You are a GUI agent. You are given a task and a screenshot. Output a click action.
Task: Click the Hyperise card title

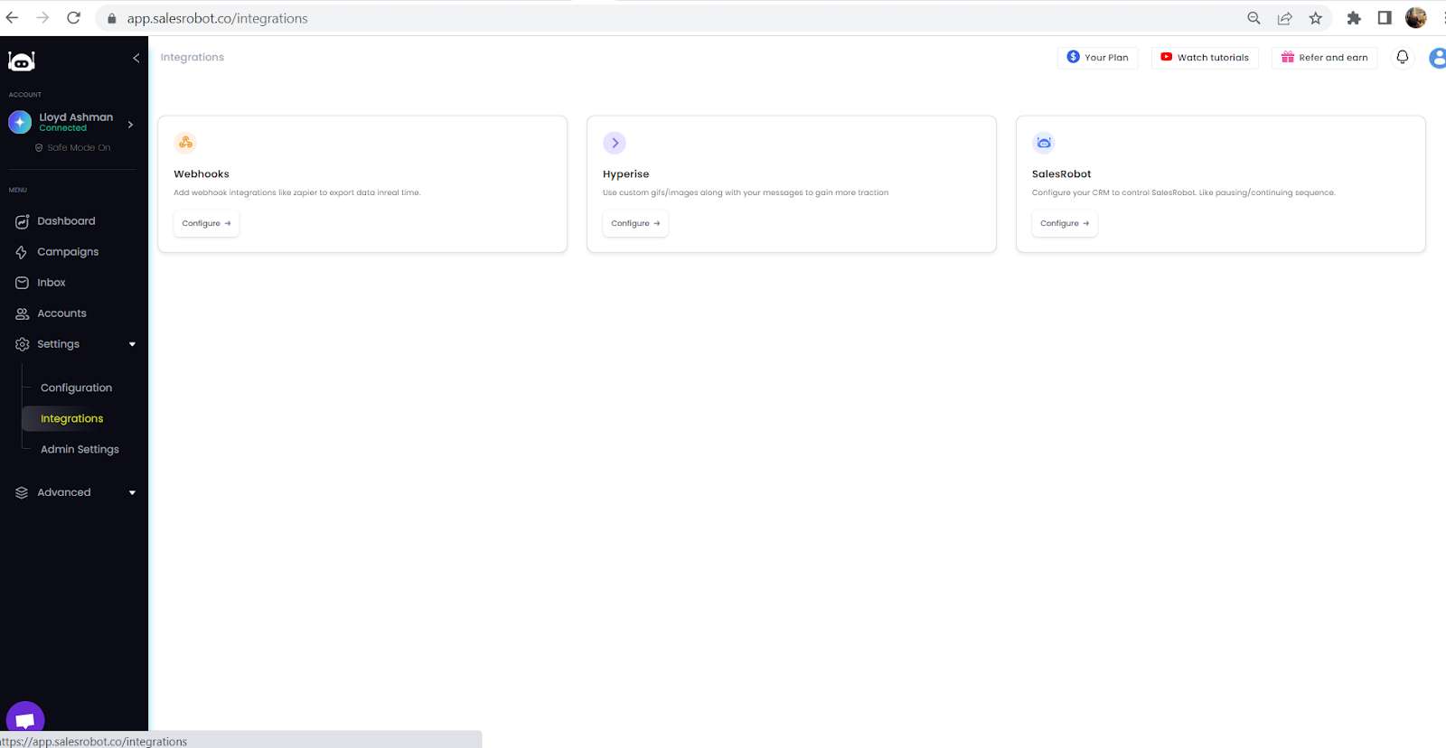[626, 173]
